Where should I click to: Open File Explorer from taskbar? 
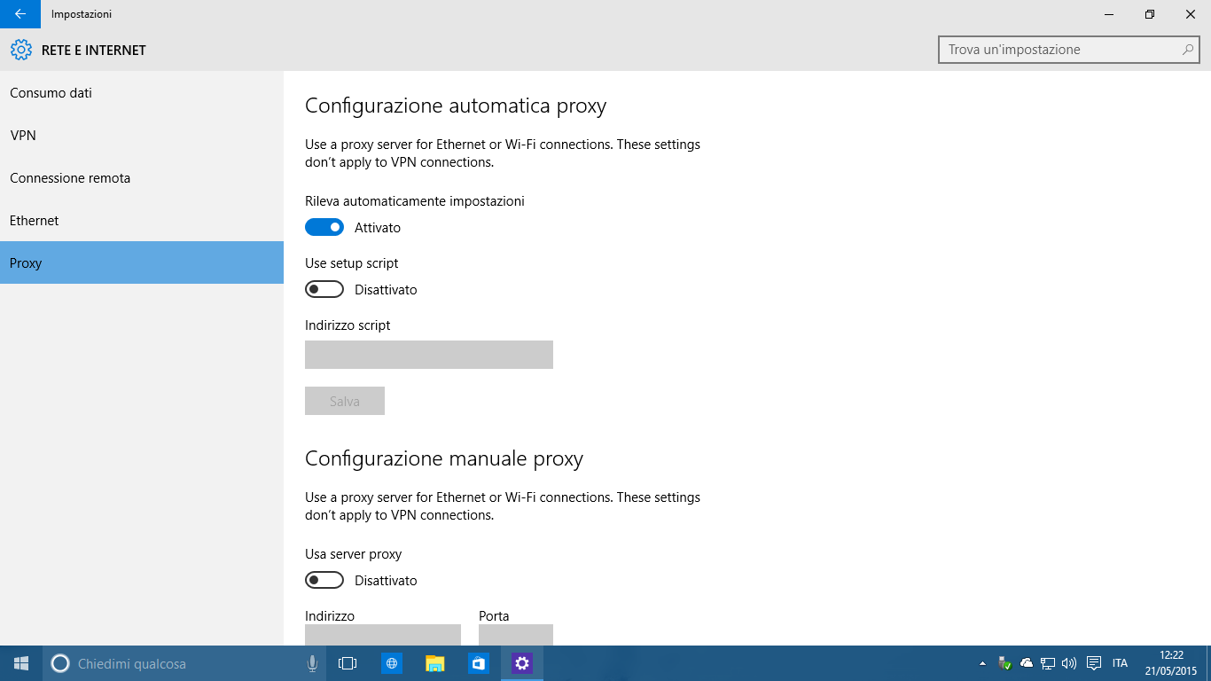435,663
